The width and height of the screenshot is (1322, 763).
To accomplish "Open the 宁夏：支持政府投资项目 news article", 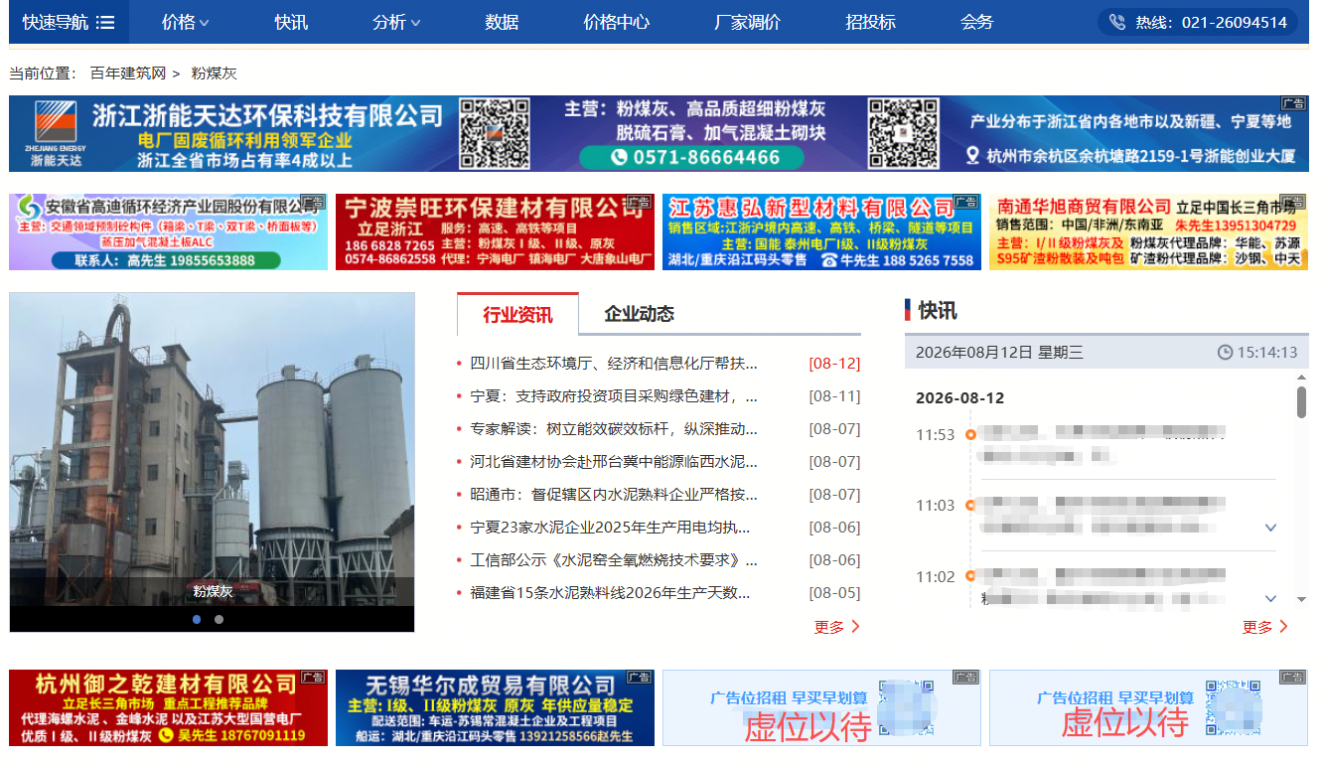I will point(614,396).
